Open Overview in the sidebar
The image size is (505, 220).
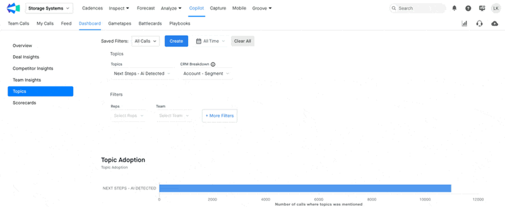(22, 46)
